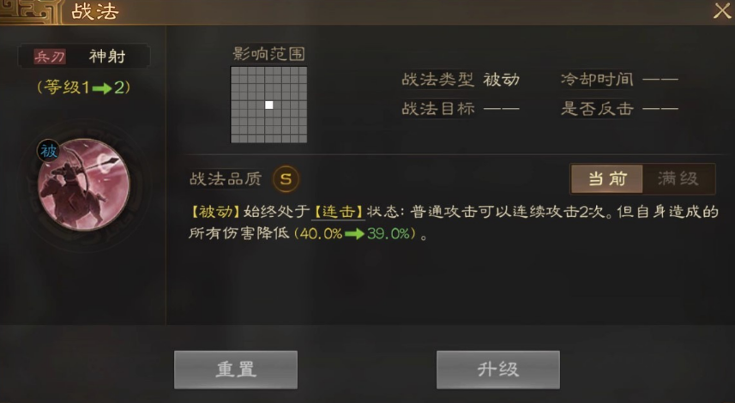
Task: Click the green level-up arrow beside 等级1
Action: point(102,88)
